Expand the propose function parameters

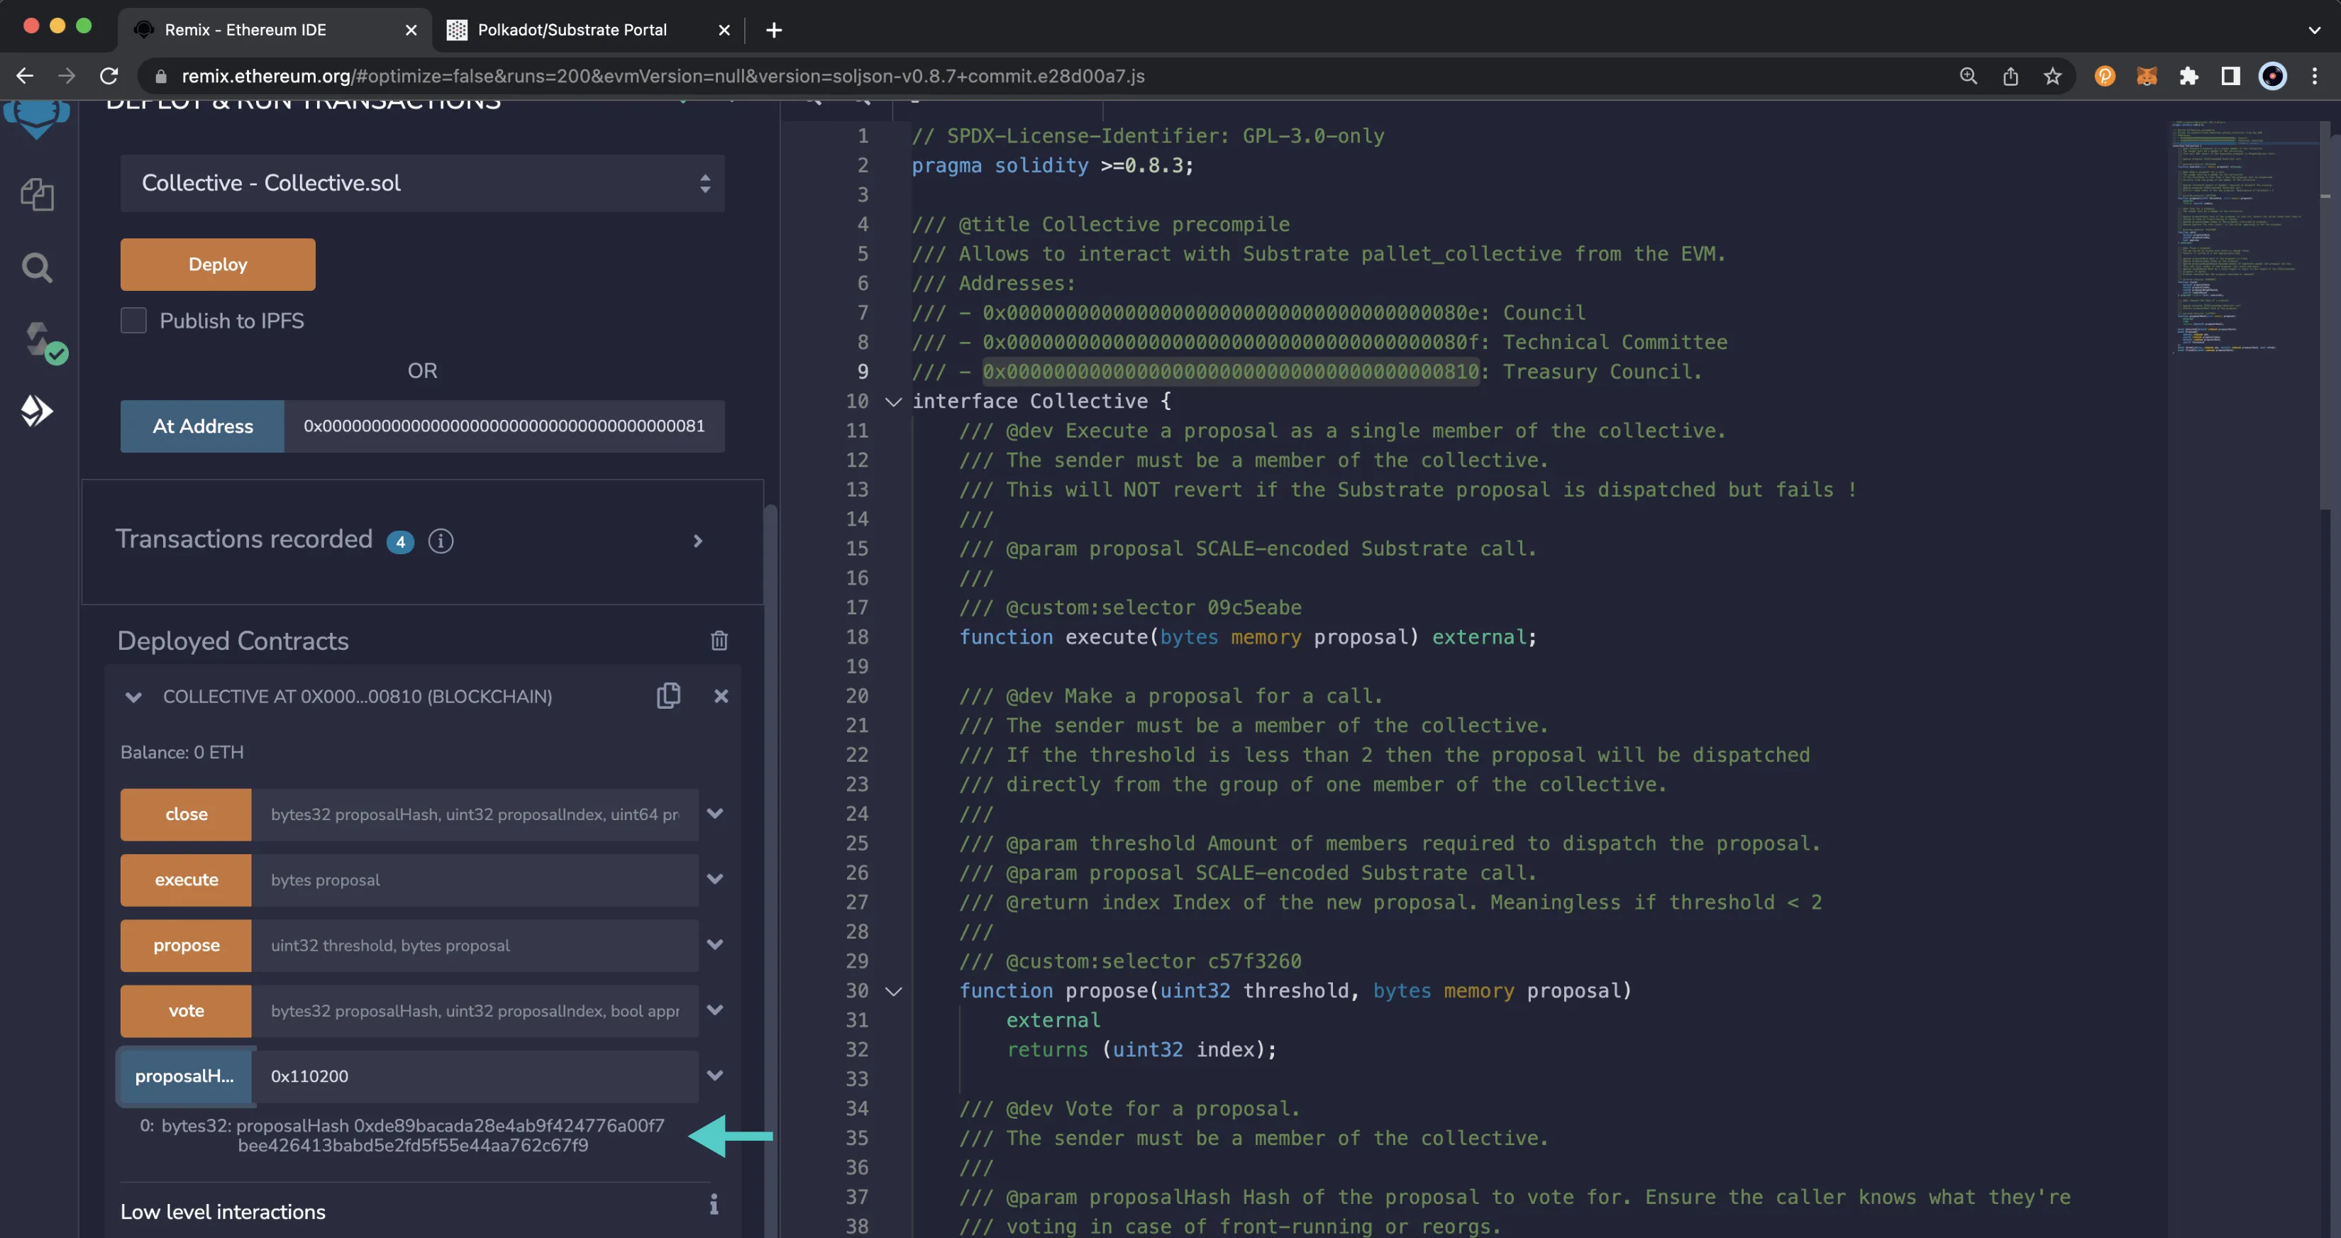[x=715, y=944]
